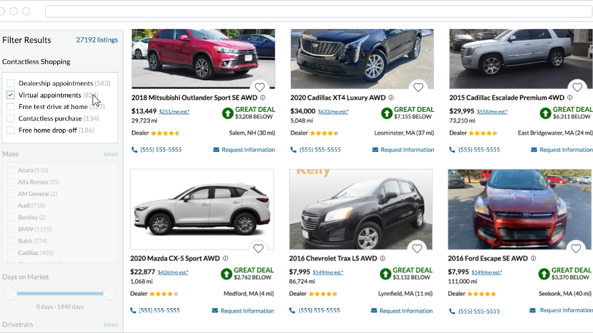Open 2020 Mazda CX-5 Sport AWD listing title
The height and width of the screenshot is (333, 593).
pyautogui.click(x=175, y=258)
